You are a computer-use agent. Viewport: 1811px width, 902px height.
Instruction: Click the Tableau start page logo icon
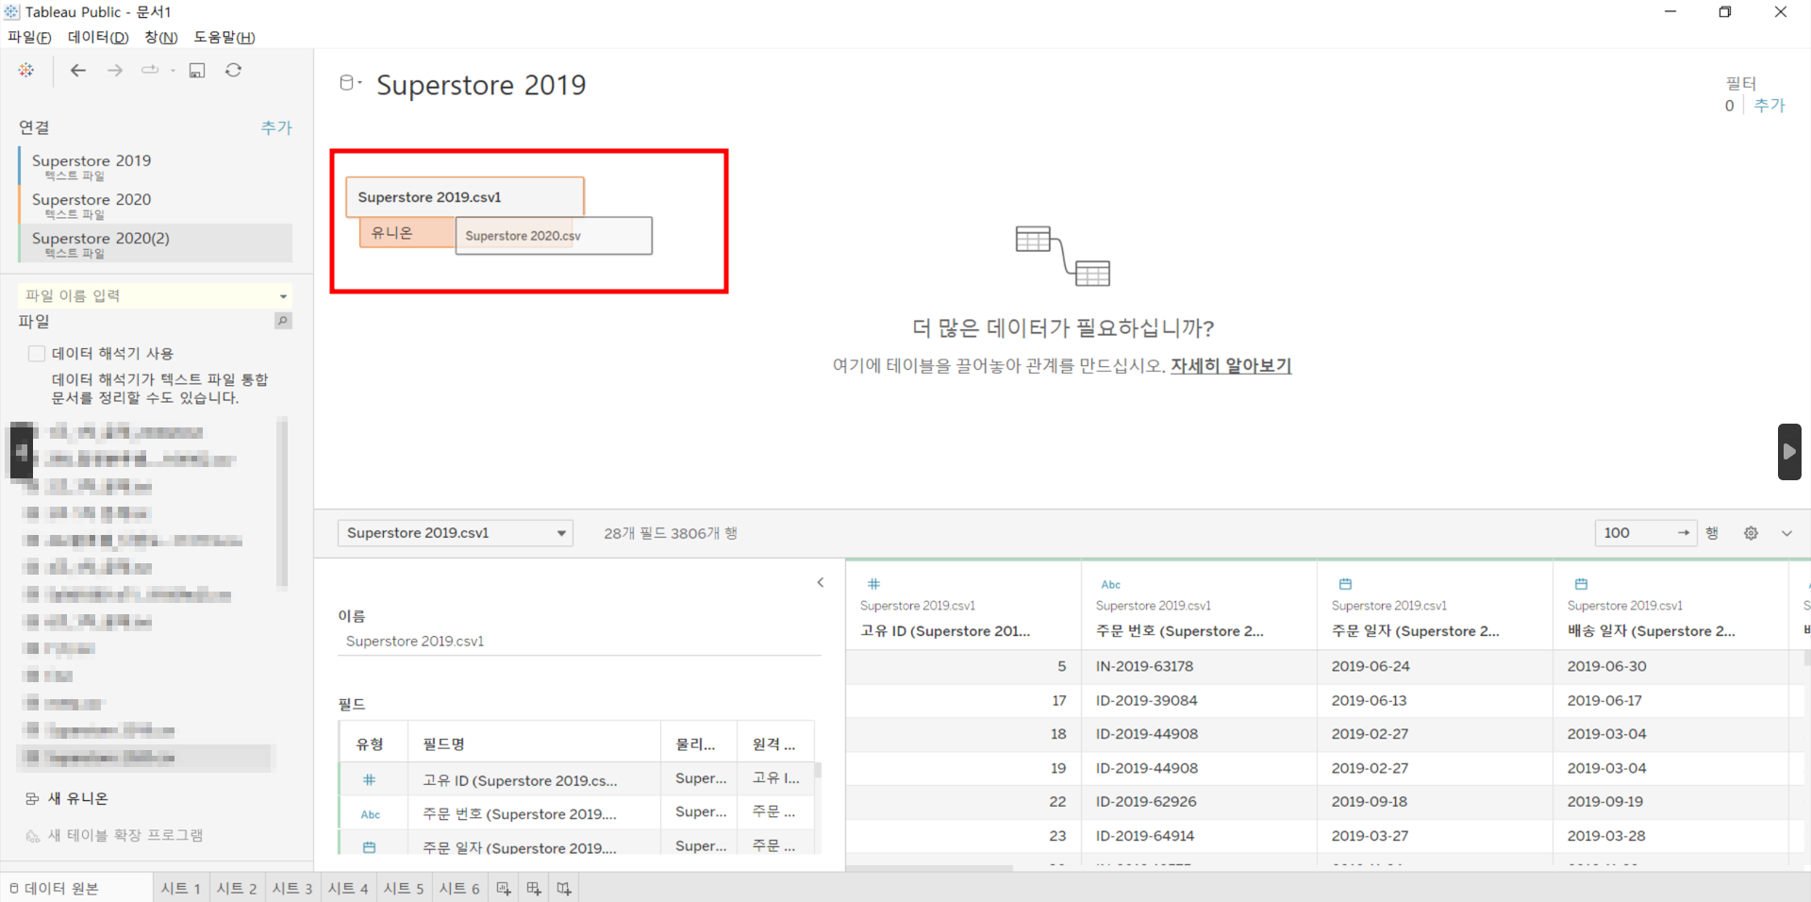click(26, 70)
